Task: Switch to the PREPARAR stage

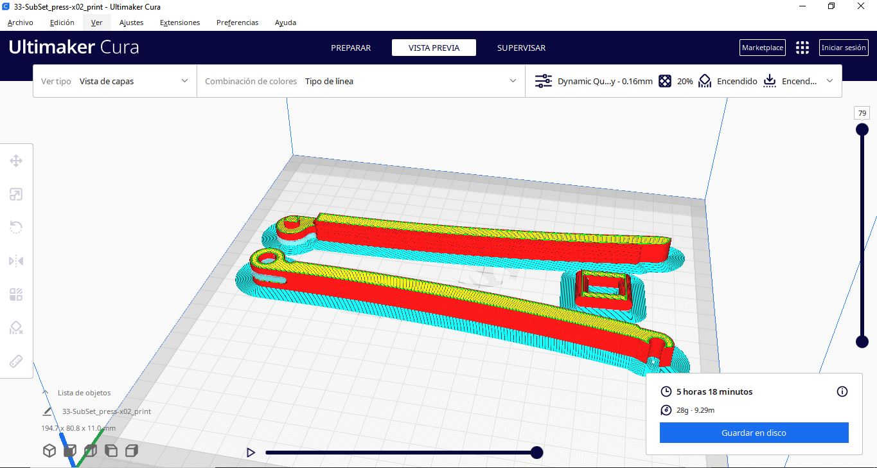Action: pyautogui.click(x=351, y=48)
